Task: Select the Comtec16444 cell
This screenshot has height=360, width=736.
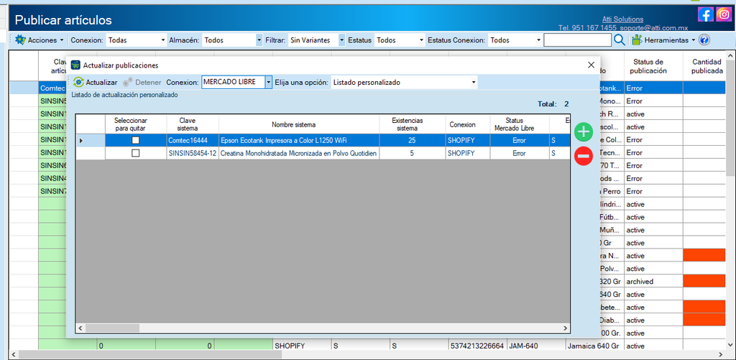Action: (x=193, y=140)
